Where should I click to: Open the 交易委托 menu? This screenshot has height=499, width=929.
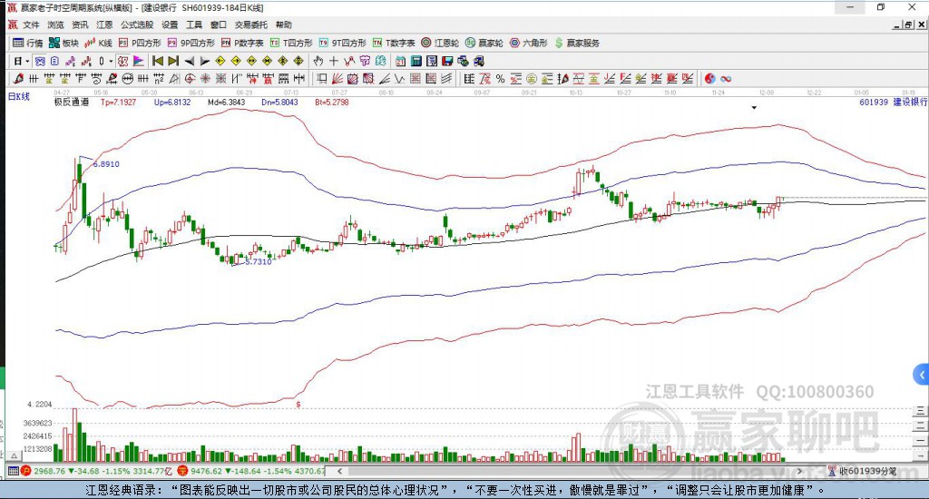(x=250, y=24)
